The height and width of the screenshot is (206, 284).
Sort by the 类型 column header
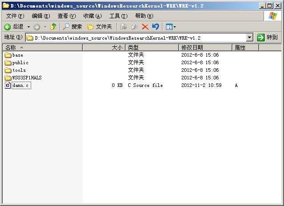152,48
